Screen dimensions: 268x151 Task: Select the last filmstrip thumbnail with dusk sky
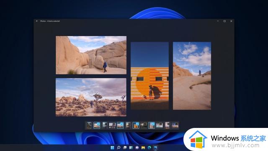[x=175, y=125]
